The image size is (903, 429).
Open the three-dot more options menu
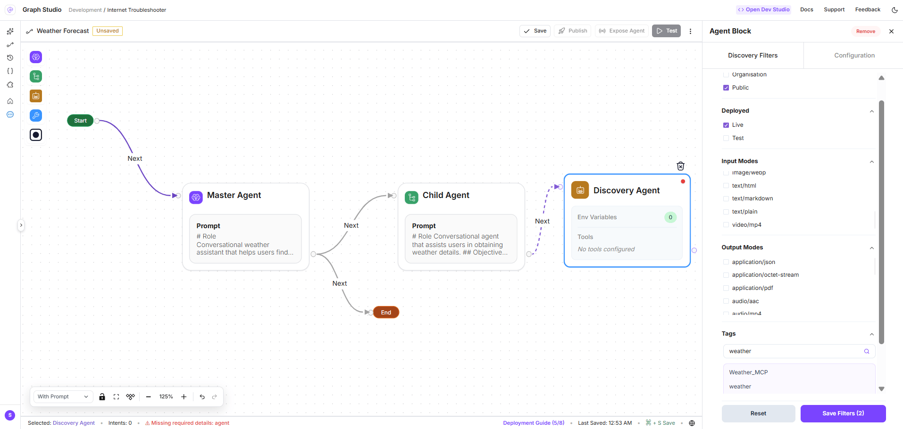(691, 31)
